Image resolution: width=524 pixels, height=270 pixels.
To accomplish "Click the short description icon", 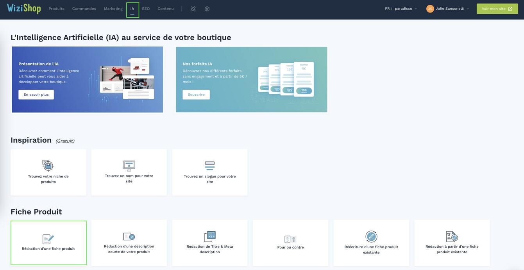I will click(129, 236).
